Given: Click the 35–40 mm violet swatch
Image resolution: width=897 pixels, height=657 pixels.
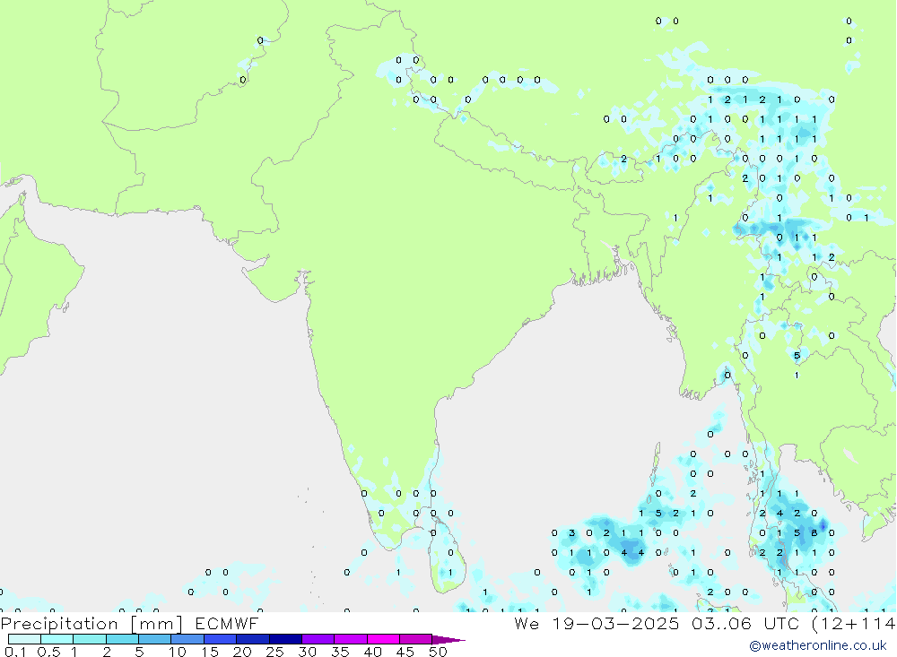Looking at the screenshot, I should coord(351,639).
